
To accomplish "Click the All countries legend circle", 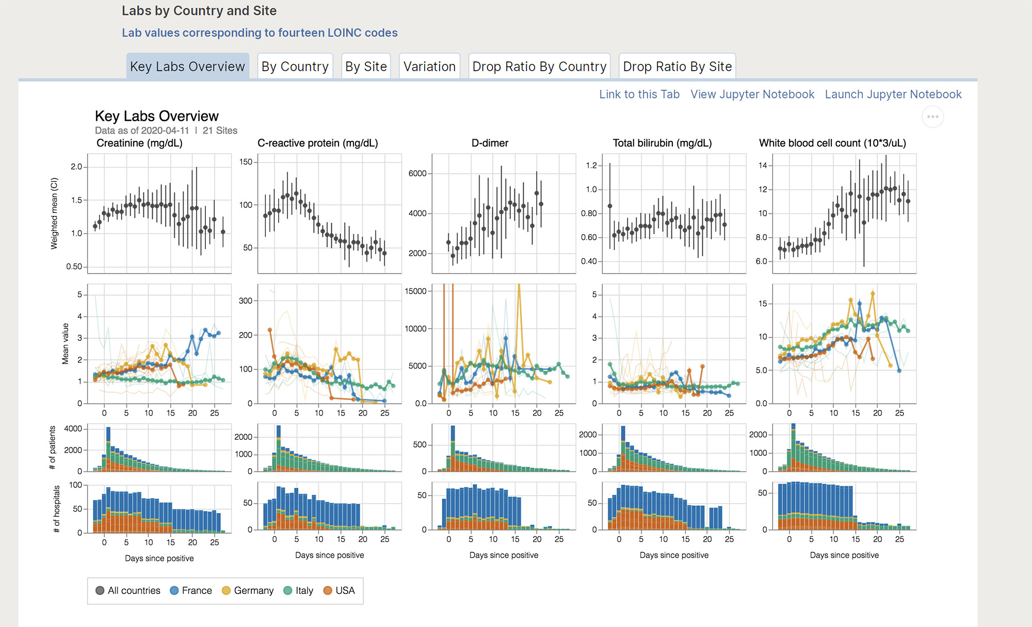I will click(x=100, y=590).
